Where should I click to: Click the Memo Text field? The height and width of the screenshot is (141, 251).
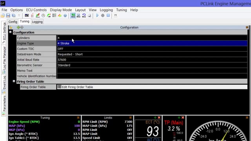152,70
